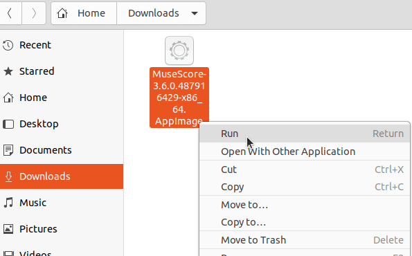Click the house icon in the path bar
412x256 pixels.
(x=62, y=13)
